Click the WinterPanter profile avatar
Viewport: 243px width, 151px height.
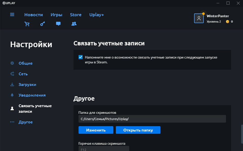click(199, 18)
